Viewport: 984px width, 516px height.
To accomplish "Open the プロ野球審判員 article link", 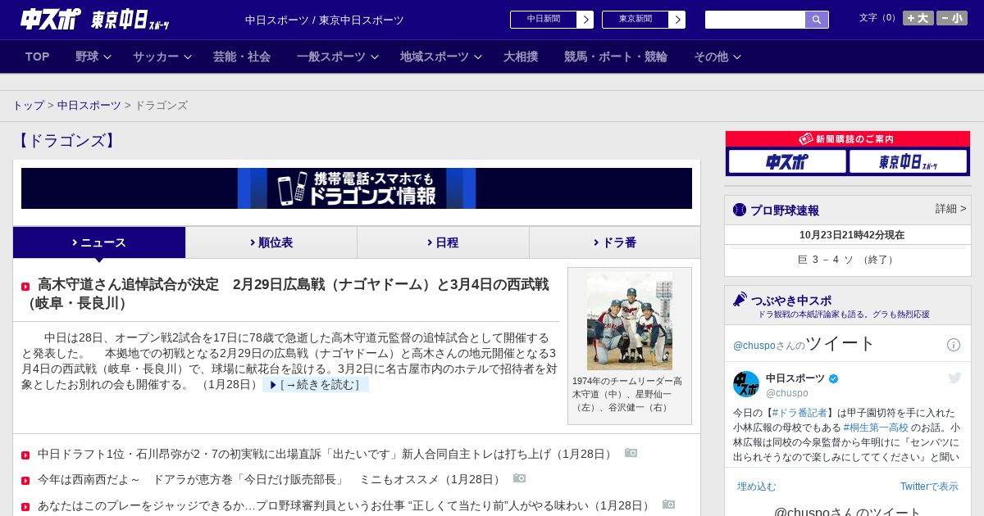I will pyautogui.click(x=345, y=505).
